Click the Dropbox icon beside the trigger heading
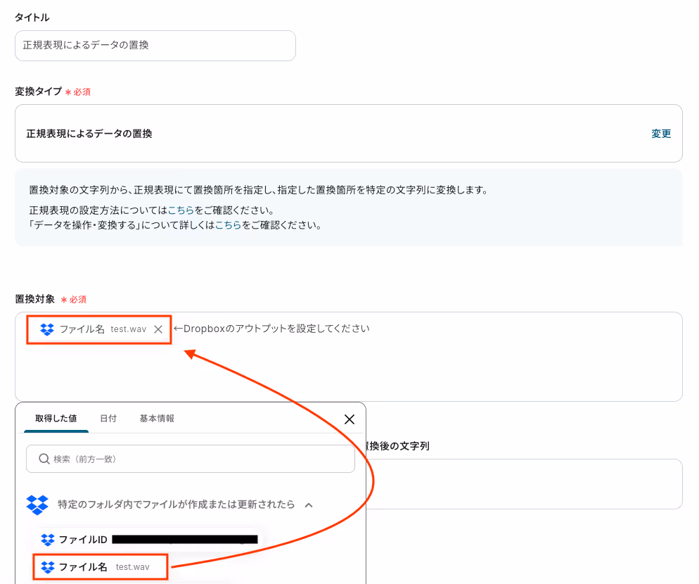 37,504
